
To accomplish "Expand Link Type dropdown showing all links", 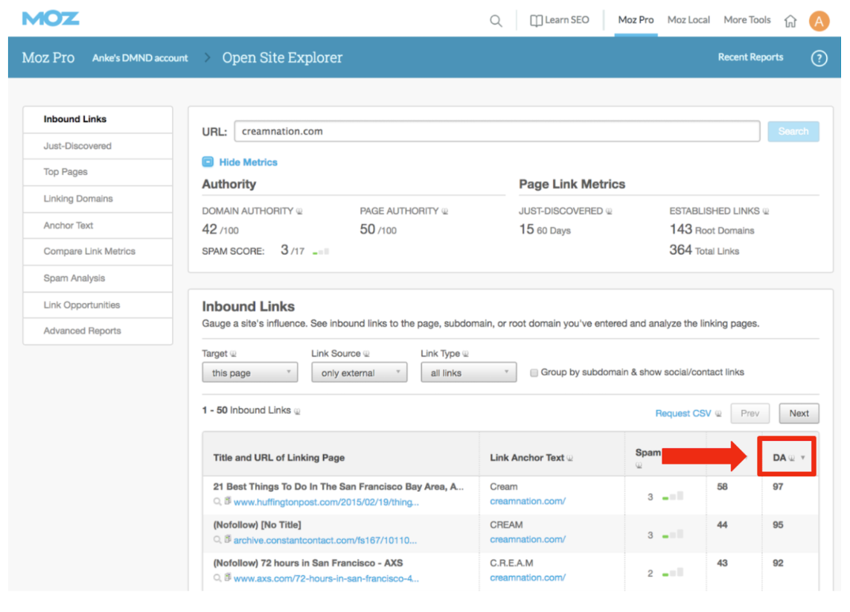I will pos(468,373).
